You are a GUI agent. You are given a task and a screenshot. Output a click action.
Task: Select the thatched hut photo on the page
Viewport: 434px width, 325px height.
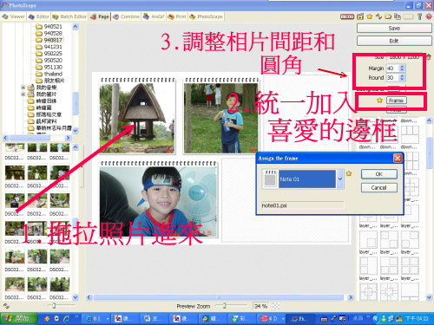[x=137, y=115]
